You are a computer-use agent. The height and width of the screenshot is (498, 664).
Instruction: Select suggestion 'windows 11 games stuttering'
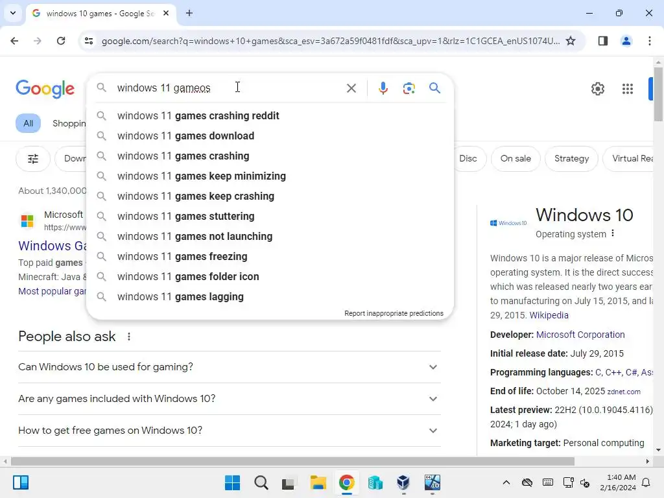(x=270, y=217)
